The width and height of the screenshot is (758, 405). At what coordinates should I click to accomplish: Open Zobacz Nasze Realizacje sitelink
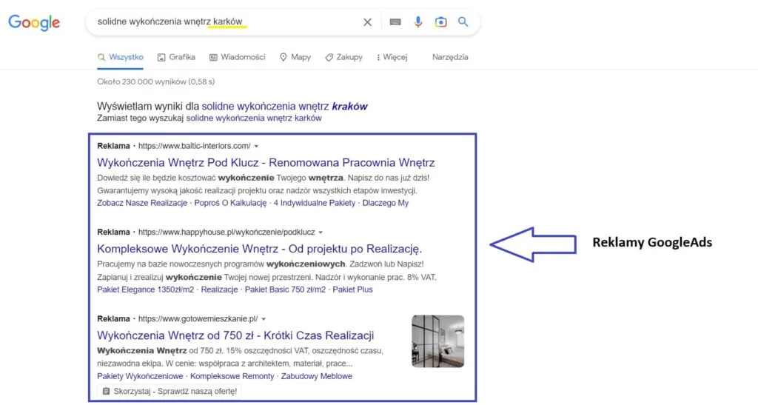click(142, 203)
